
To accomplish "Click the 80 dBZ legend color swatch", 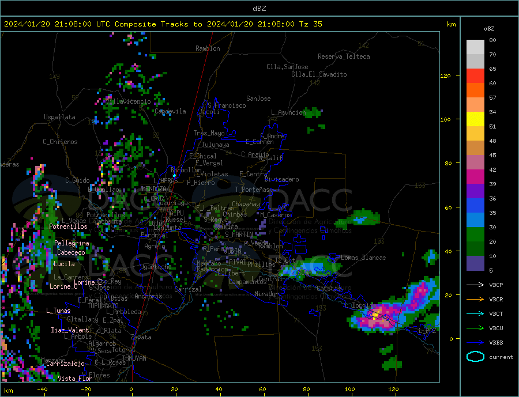I will coord(475,47).
